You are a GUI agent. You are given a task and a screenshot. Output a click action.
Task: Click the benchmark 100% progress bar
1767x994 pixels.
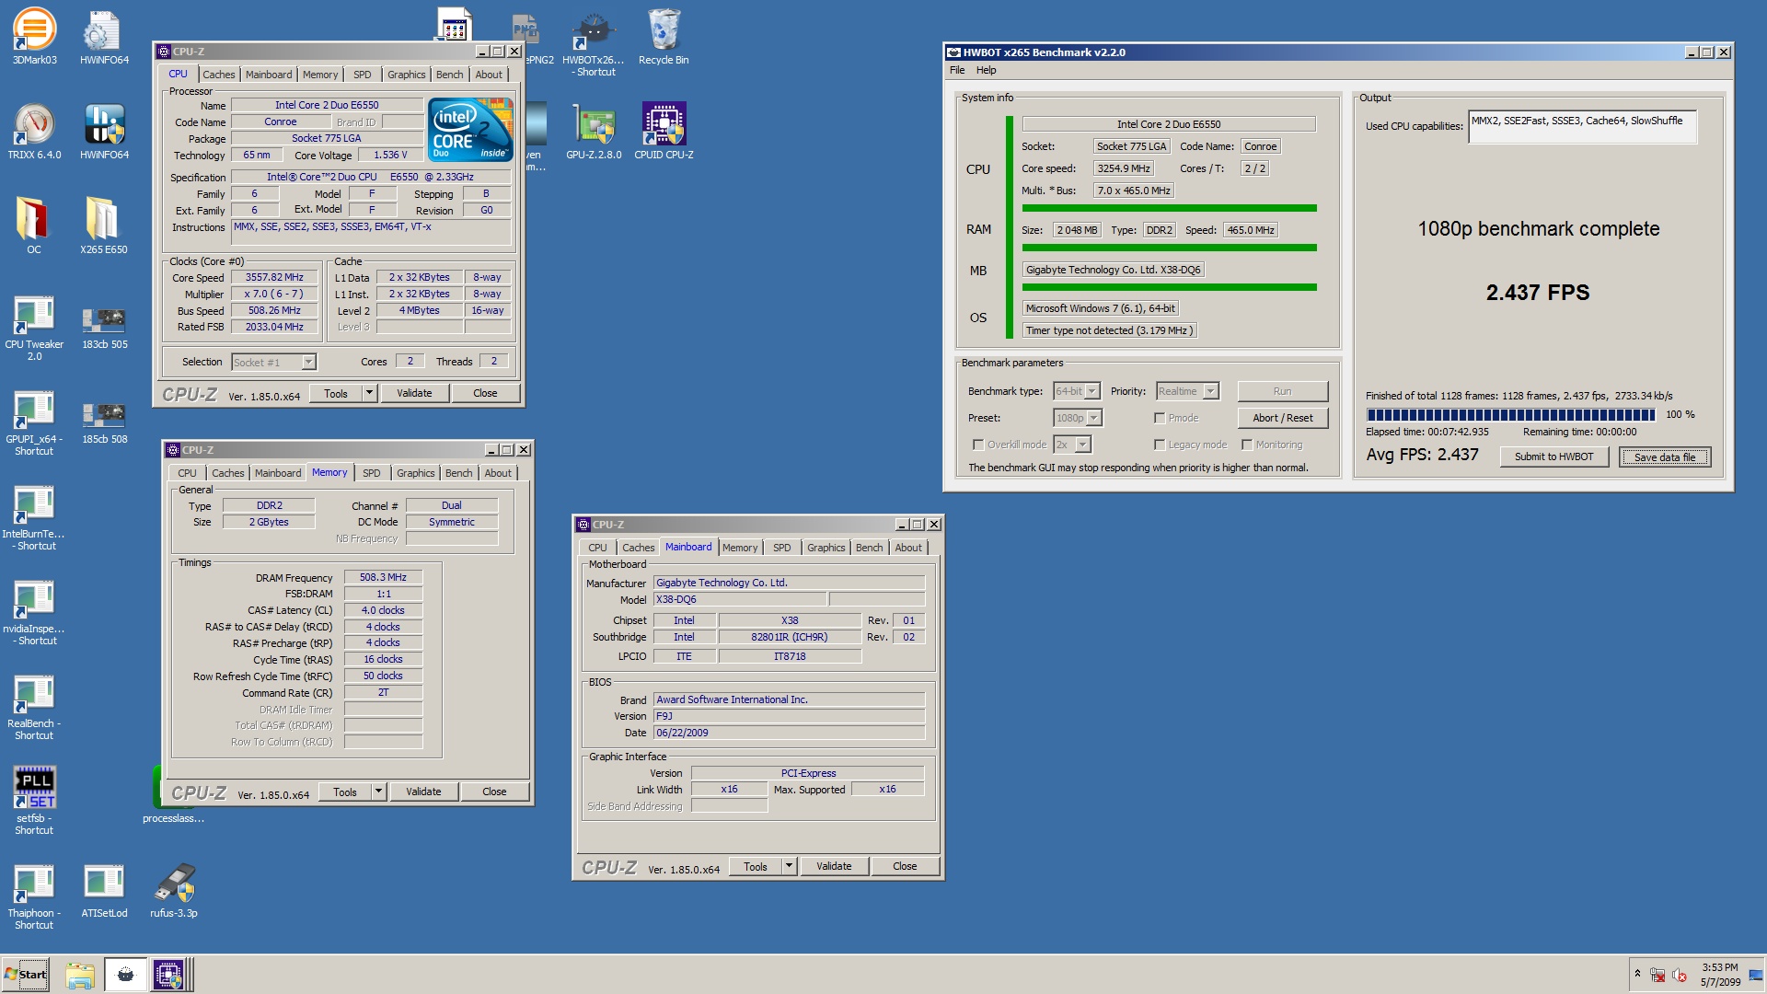1511,415
